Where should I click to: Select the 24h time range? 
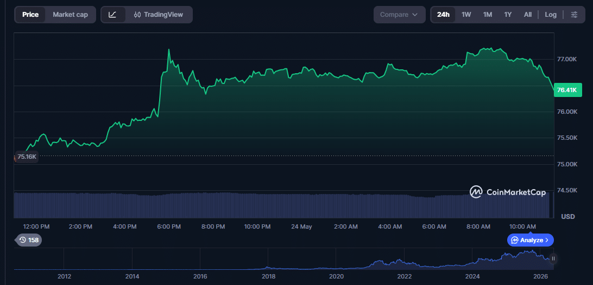(443, 15)
